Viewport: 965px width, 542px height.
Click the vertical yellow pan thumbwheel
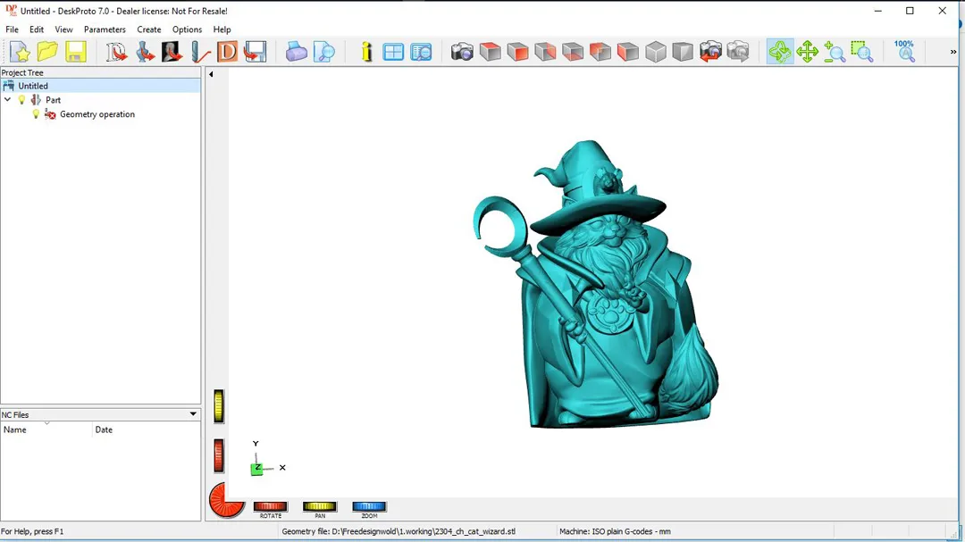[219, 406]
